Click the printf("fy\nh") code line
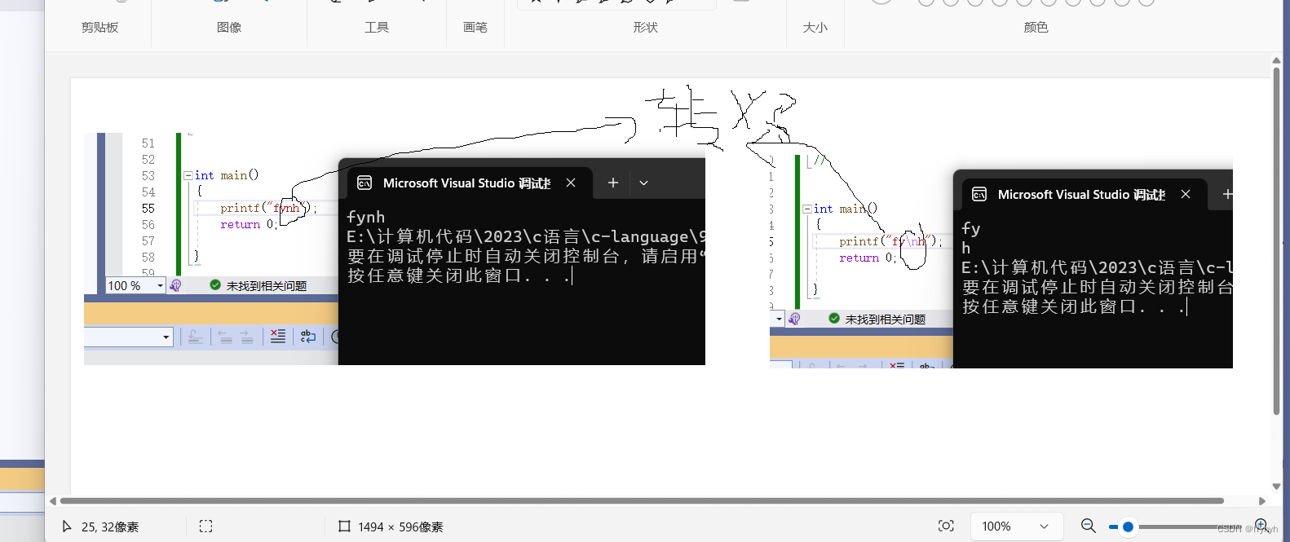The height and width of the screenshot is (542, 1290). 890,241
